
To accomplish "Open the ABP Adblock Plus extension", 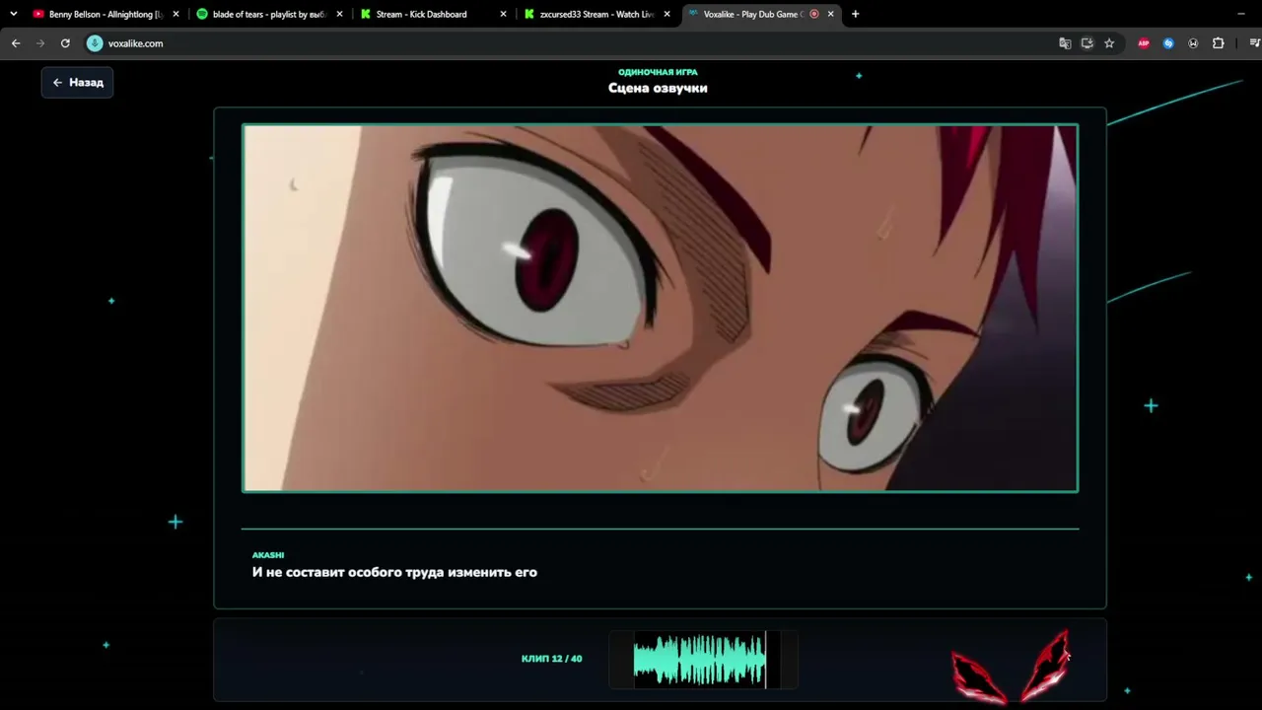I will [x=1144, y=43].
